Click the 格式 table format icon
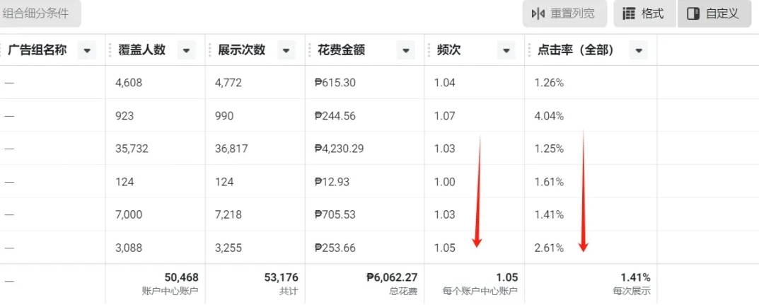759x305 pixels. pos(629,13)
